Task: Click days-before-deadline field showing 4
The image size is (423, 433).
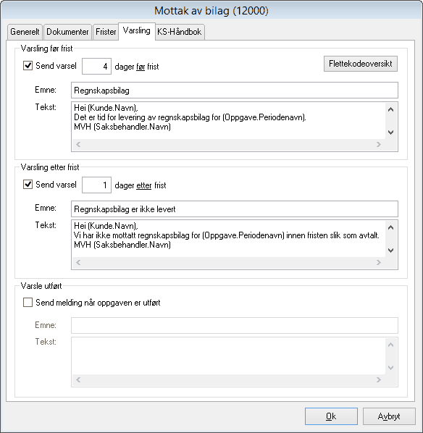Action: pyautogui.click(x=97, y=67)
